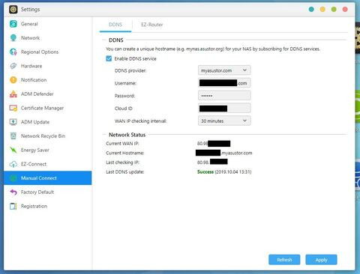Select ADM Update label
Viewport: 360px width, 274px height.
point(35,122)
